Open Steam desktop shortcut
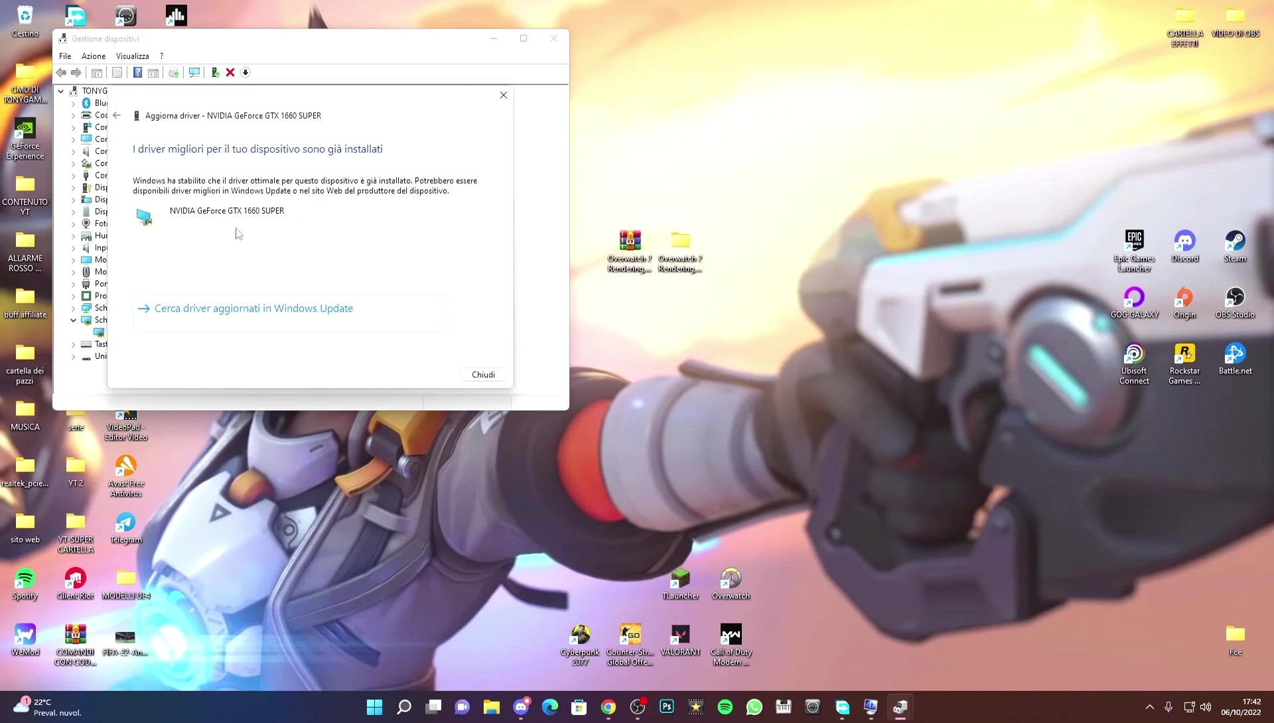1274x723 pixels. click(1235, 246)
